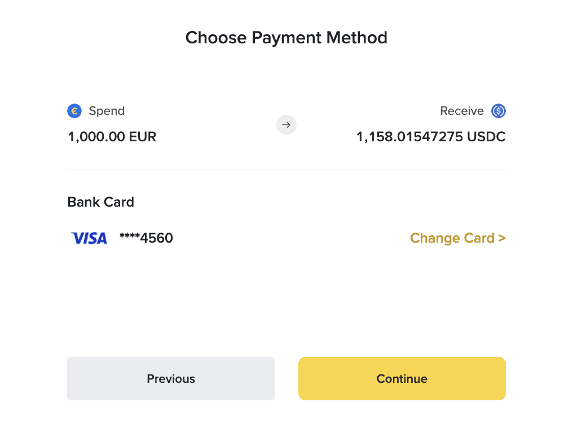The height and width of the screenshot is (429, 573).
Task: Click the EUR currency code text
Action: 143,137
